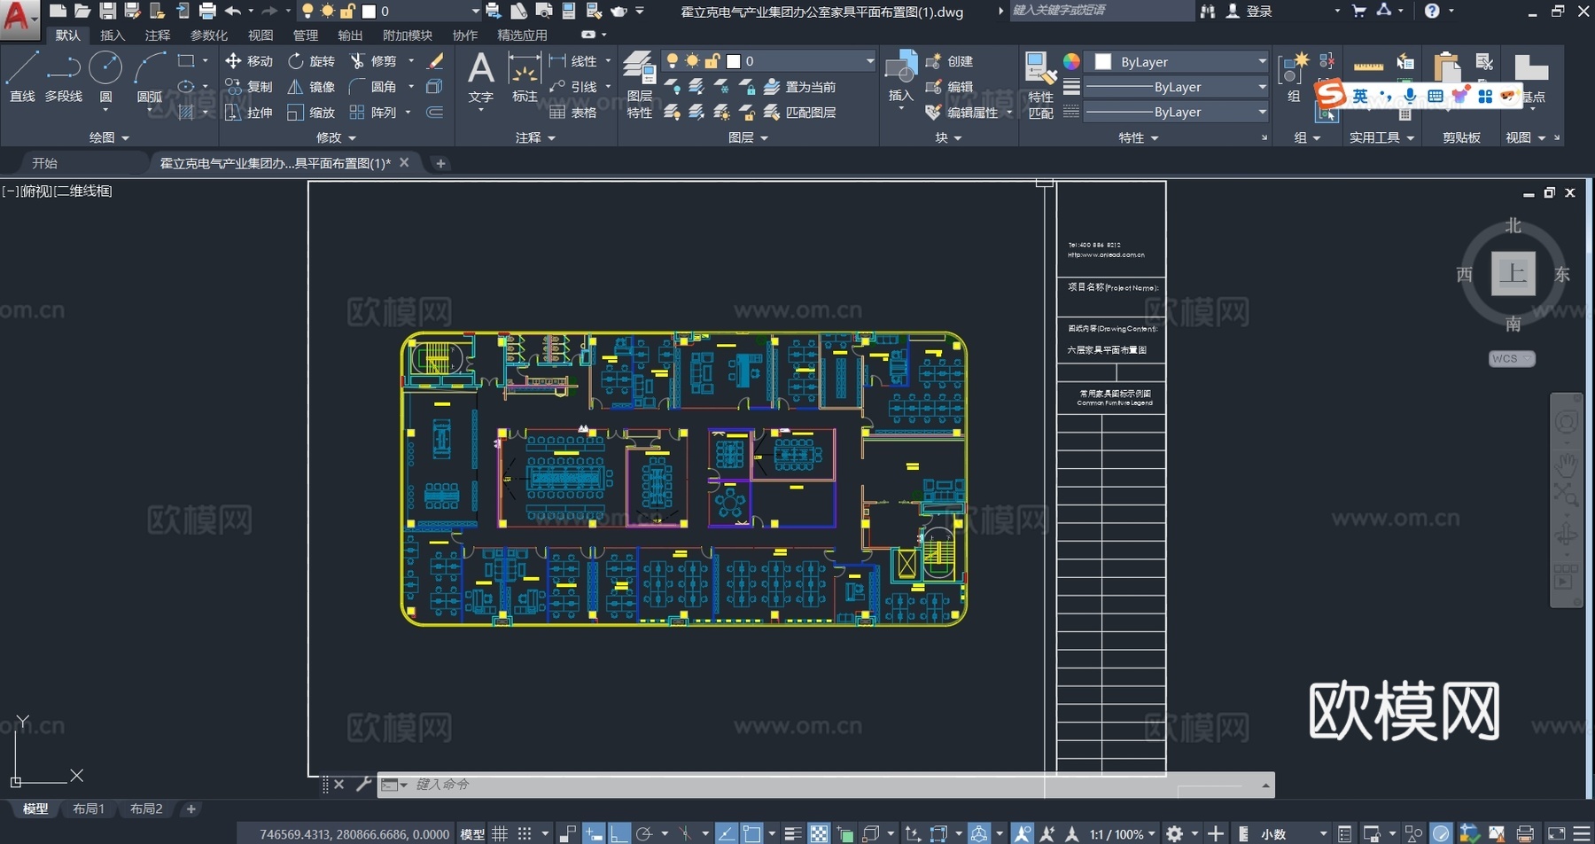The height and width of the screenshot is (844, 1595).
Task: Click the Leader (引线) tool
Action: (x=573, y=87)
